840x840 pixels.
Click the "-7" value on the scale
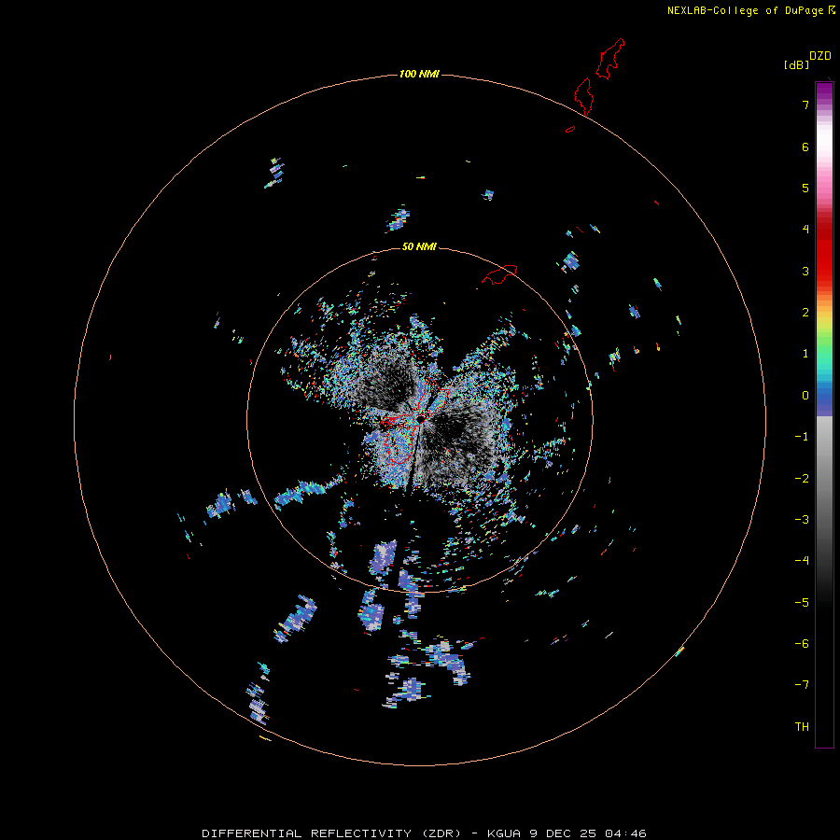(x=802, y=685)
